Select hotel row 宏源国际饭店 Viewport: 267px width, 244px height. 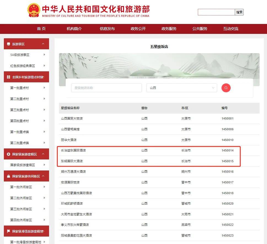pyautogui.click(x=159, y=182)
